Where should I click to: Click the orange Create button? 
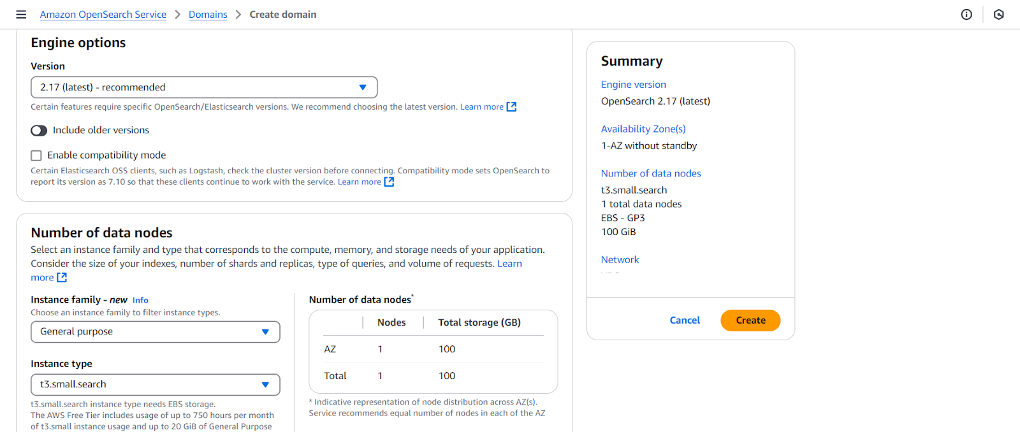click(750, 320)
